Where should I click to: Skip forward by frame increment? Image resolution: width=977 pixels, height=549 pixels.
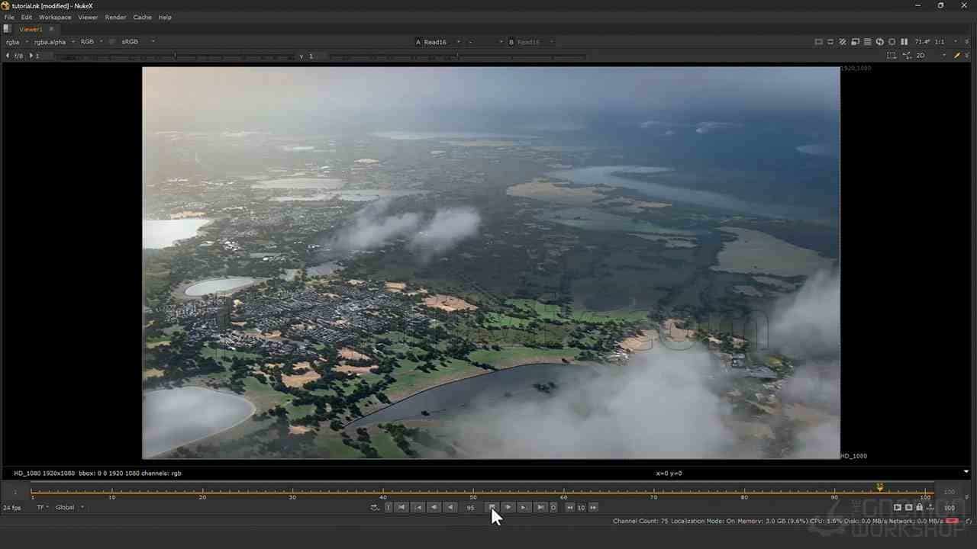593,507
